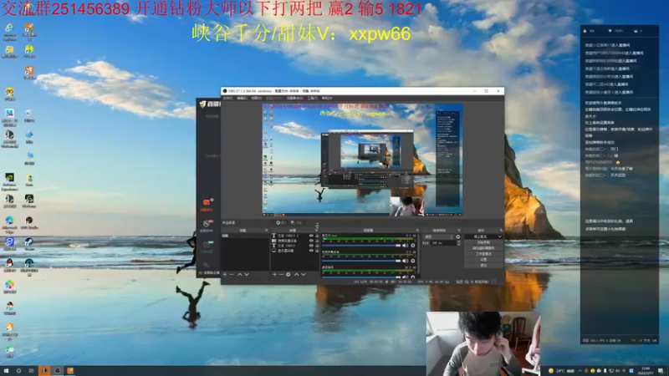Remove selected scene with minus icon
This screenshot has width=669, height=376.
(232, 275)
